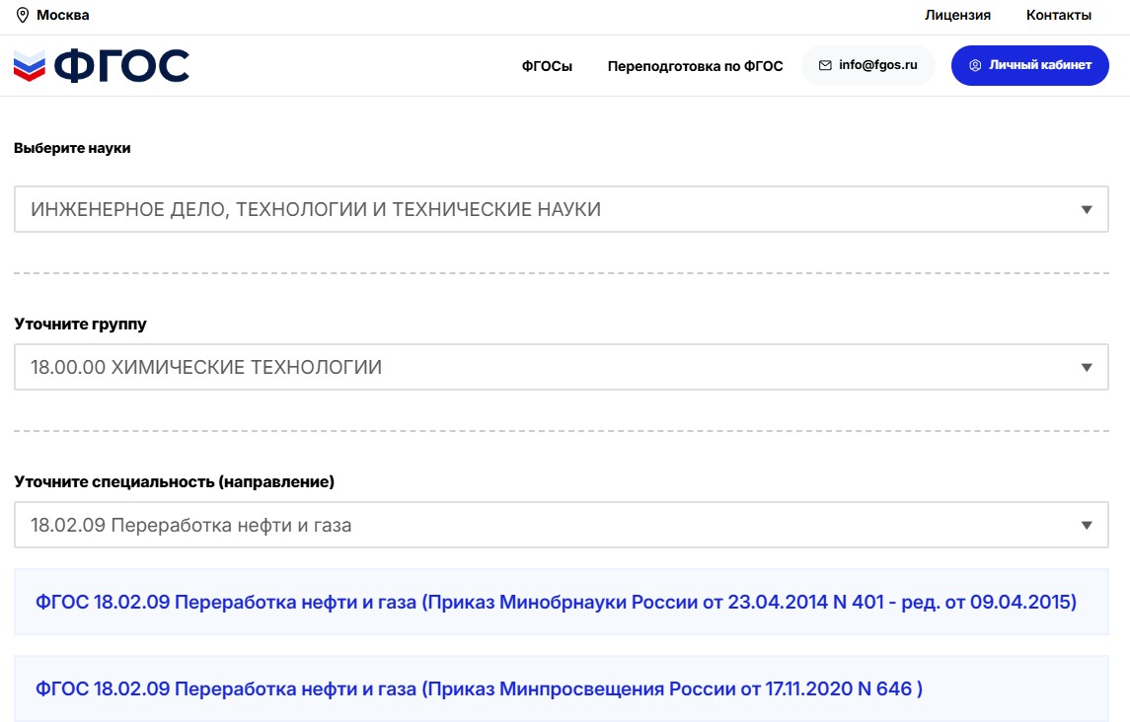
Task: Go to the Контакты page
Action: pyautogui.click(x=1059, y=15)
